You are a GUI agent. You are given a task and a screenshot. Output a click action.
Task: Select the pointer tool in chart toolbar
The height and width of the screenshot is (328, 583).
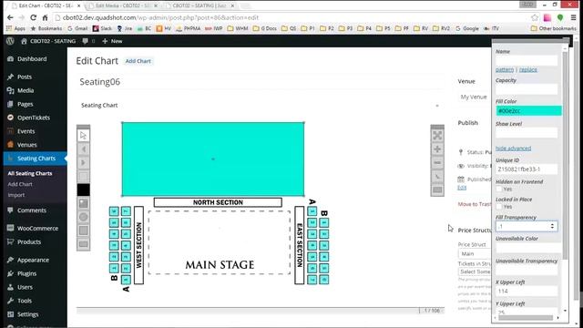(83, 136)
